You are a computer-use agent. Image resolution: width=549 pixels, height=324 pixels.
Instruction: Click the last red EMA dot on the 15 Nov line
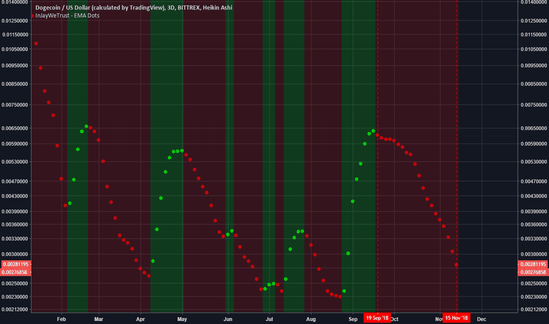(456, 265)
